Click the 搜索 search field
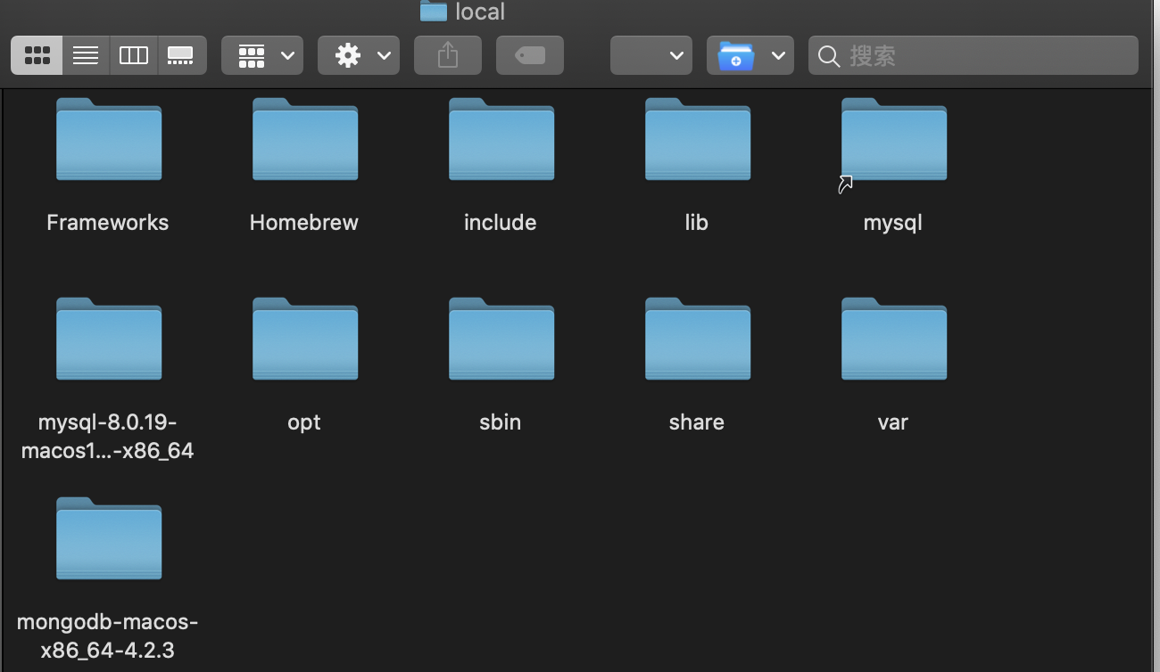The image size is (1160, 672). [974, 55]
